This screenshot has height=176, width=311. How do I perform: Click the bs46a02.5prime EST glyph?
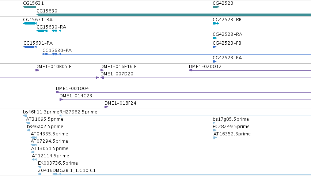tap(29, 131)
